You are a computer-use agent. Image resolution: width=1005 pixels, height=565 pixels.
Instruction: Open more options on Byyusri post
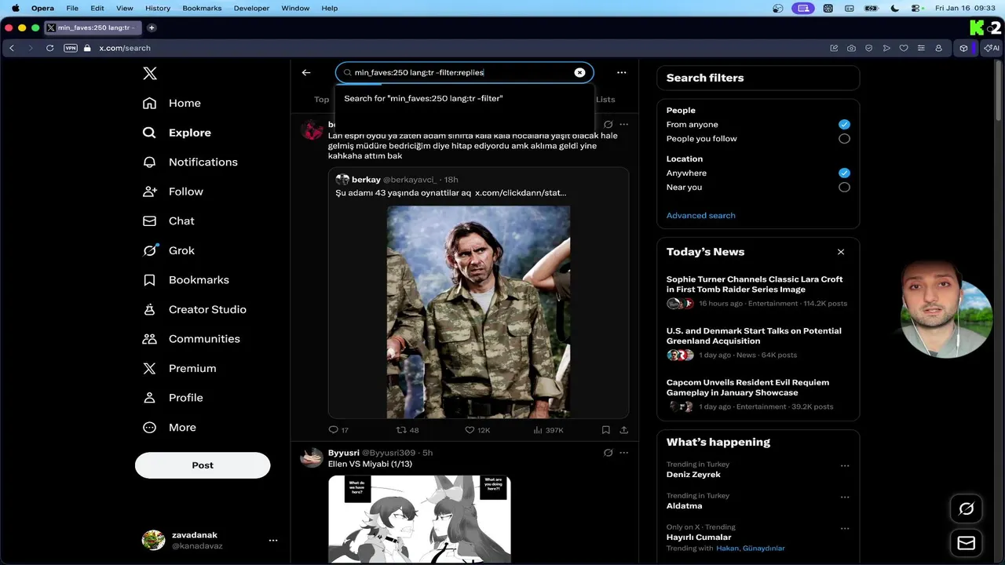click(x=624, y=453)
